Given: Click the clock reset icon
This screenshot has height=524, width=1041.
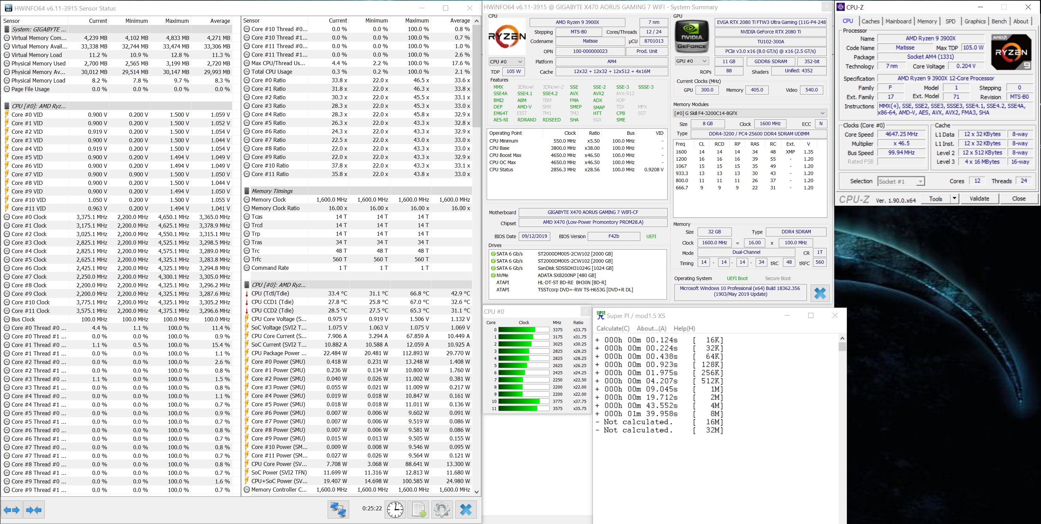Looking at the screenshot, I should (x=395, y=509).
